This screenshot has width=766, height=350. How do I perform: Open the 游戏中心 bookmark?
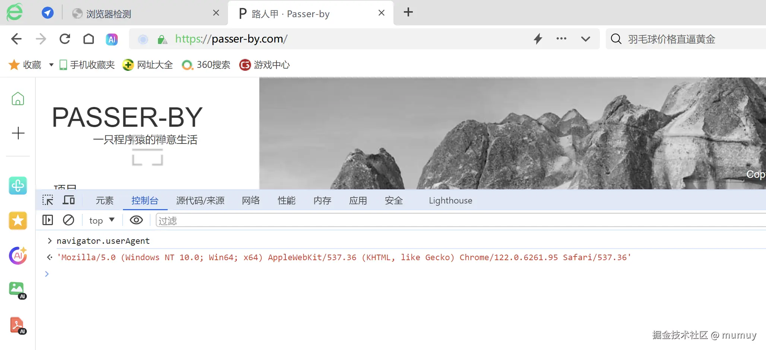tap(265, 65)
